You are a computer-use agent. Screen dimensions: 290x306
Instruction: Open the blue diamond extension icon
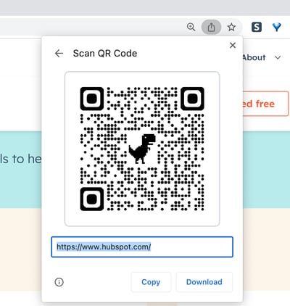tap(277, 27)
